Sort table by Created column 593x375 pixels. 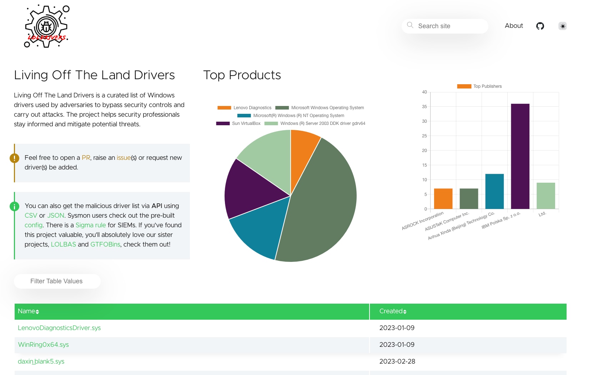393,311
